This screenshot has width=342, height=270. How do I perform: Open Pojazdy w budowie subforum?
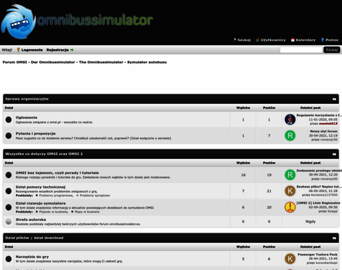(54, 212)
